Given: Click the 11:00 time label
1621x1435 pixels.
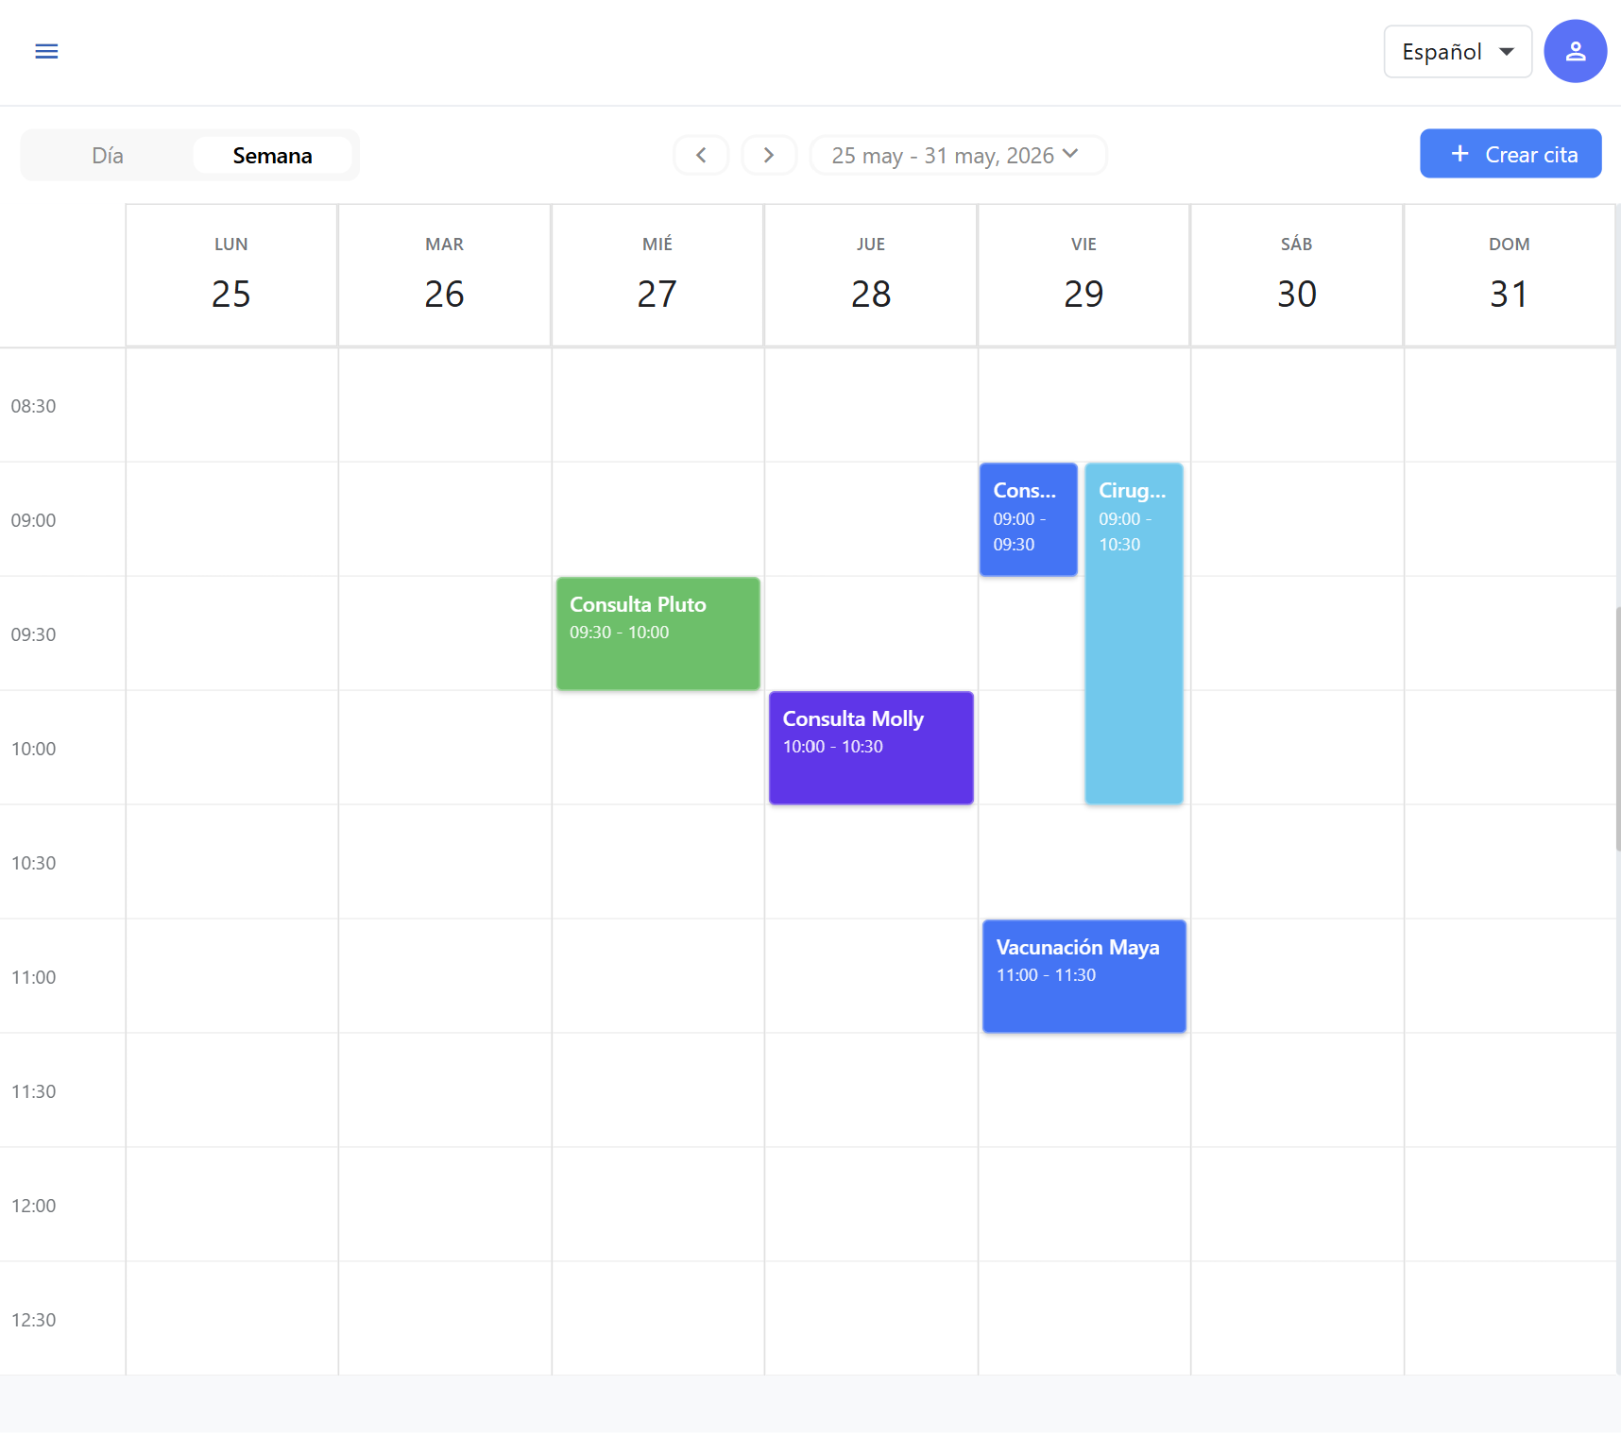Looking at the screenshot, I should click(33, 977).
